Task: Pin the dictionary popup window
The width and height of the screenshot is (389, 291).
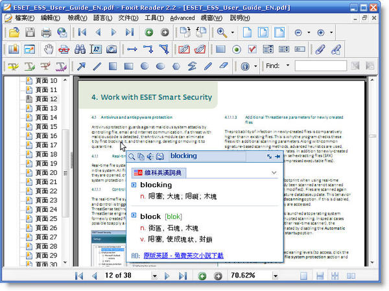Action: pyautogui.click(x=278, y=156)
